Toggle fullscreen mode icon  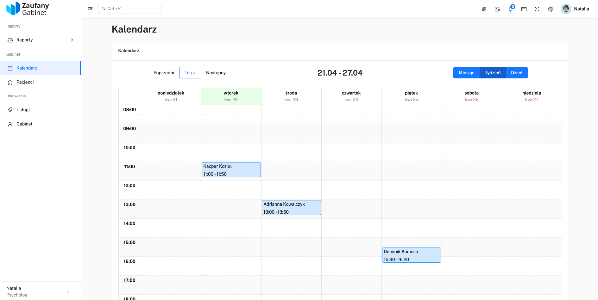point(537,9)
